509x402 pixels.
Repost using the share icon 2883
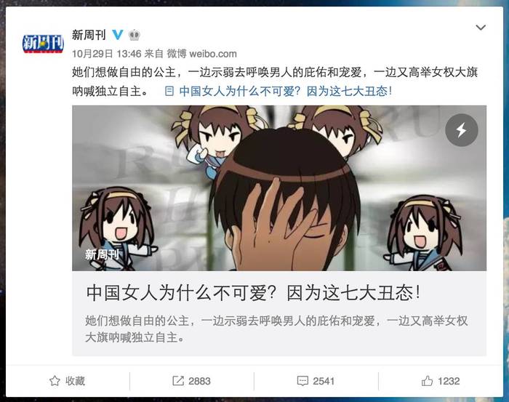pyautogui.click(x=191, y=381)
